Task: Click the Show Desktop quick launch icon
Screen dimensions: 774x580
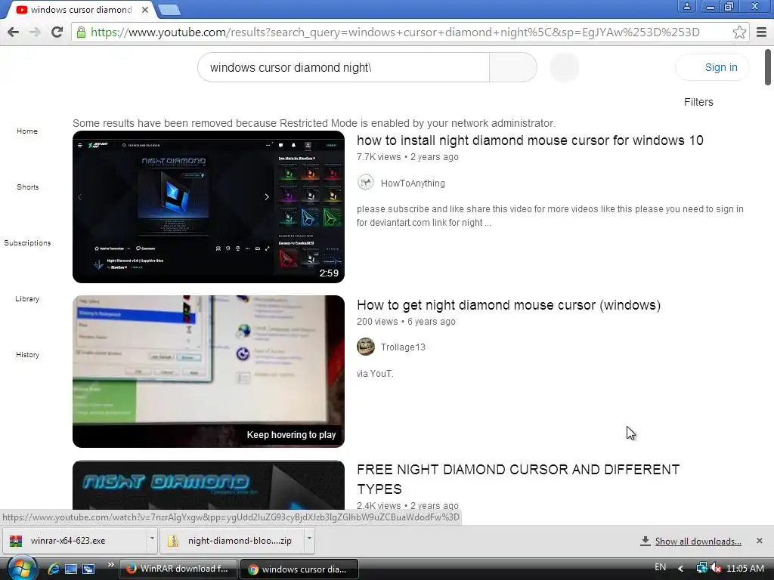Action: [x=71, y=569]
